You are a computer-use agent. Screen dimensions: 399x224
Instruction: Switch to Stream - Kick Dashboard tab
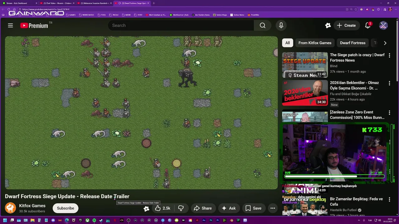tap(19, 3)
